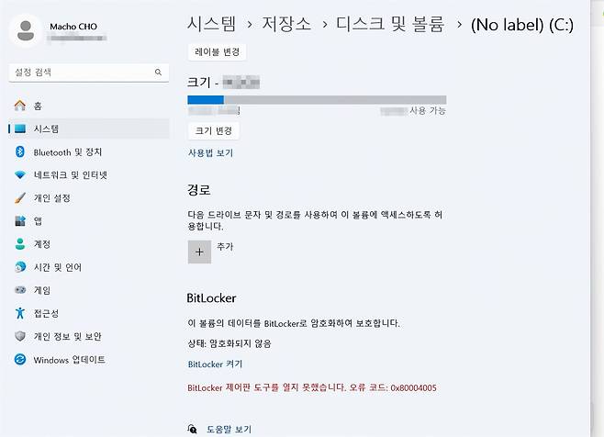Click the BitLocker 켜기 link
The image size is (604, 437).
(215, 364)
